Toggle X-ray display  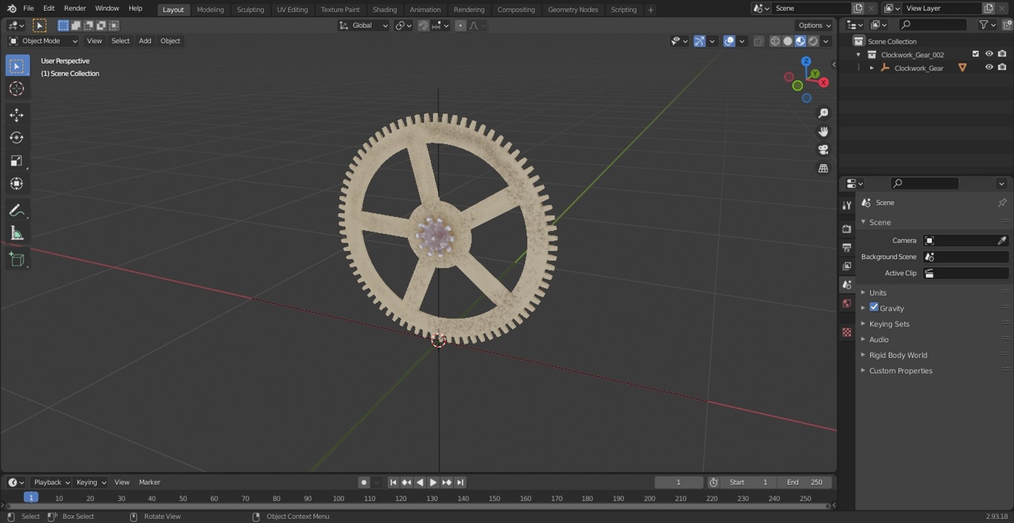[x=758, y=41]
